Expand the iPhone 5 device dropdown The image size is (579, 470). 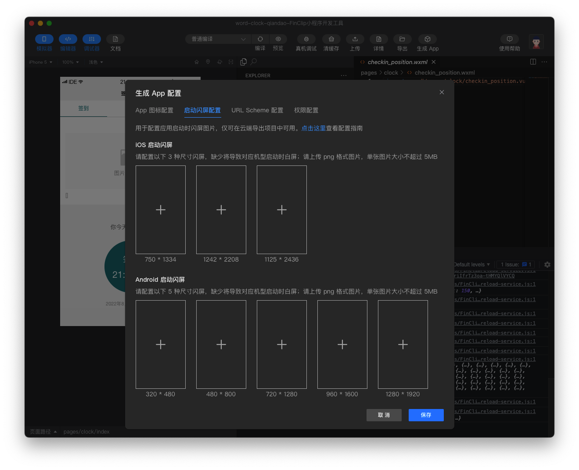point(41,62)
